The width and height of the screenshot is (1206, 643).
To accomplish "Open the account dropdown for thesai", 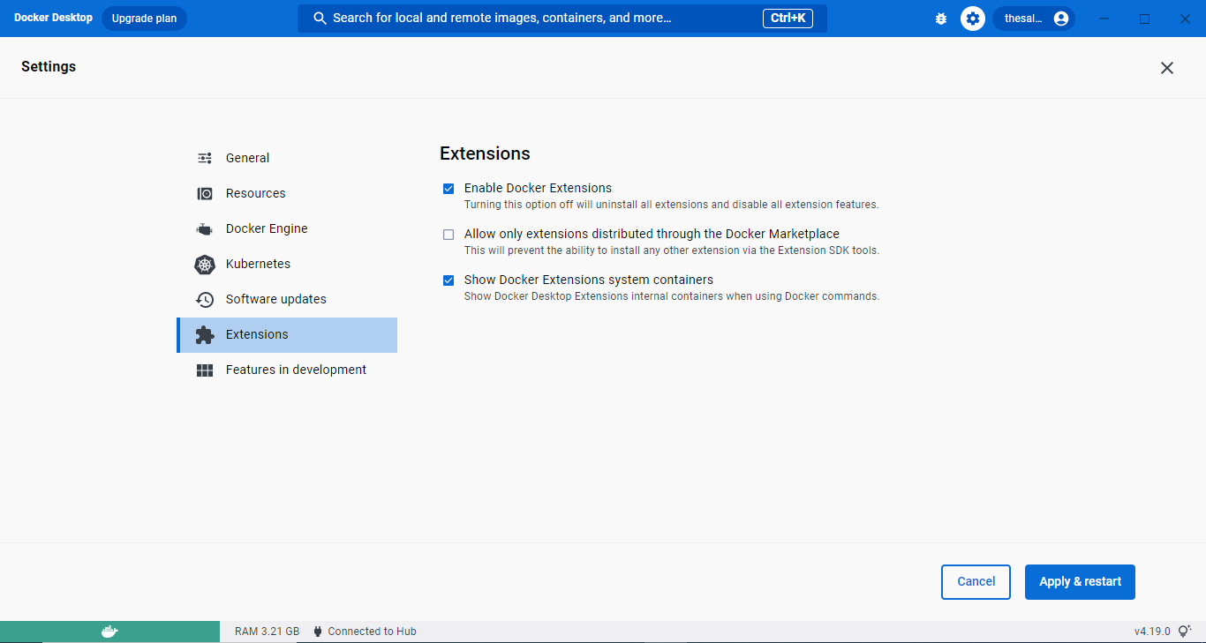I will [x=1033, y=18].
